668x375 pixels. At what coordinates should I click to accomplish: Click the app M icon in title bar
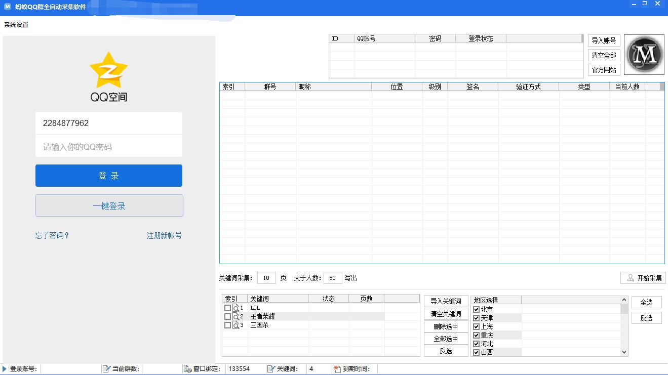tap(7, 7)
